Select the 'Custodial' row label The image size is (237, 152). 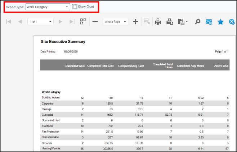click(x=47, y=115)
